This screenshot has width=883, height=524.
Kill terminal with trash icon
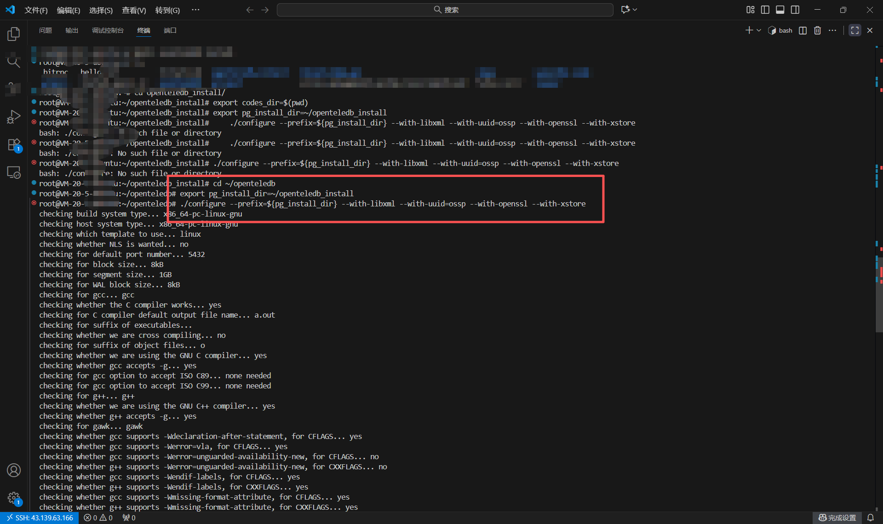click(817, 30)
